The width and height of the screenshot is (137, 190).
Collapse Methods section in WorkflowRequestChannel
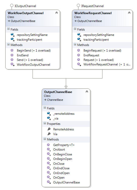75,44
